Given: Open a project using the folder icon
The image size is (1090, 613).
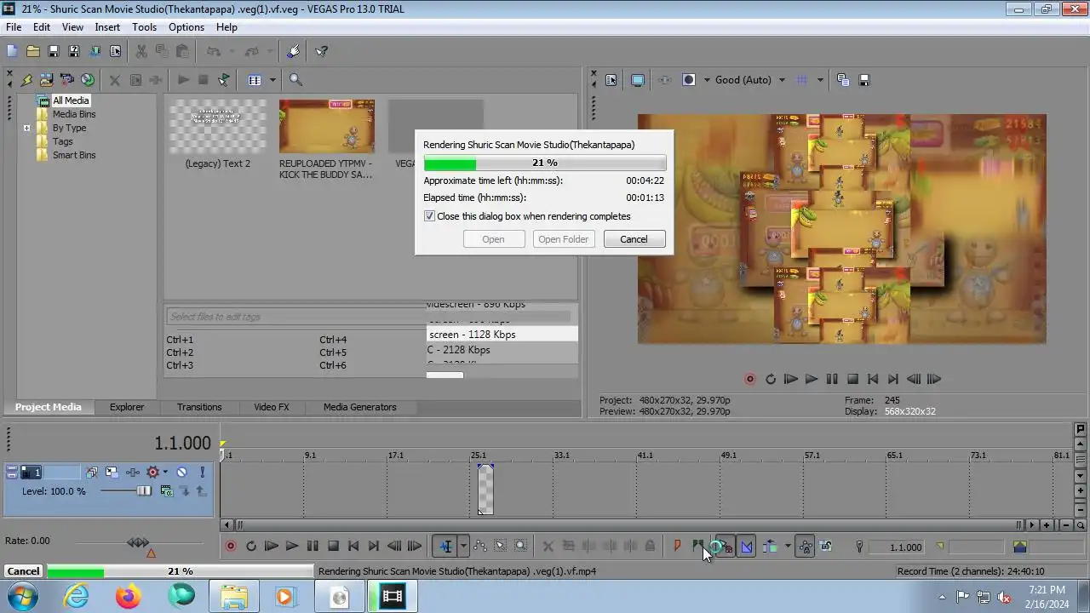Looking at the screenshot, I should coord(32,51).
